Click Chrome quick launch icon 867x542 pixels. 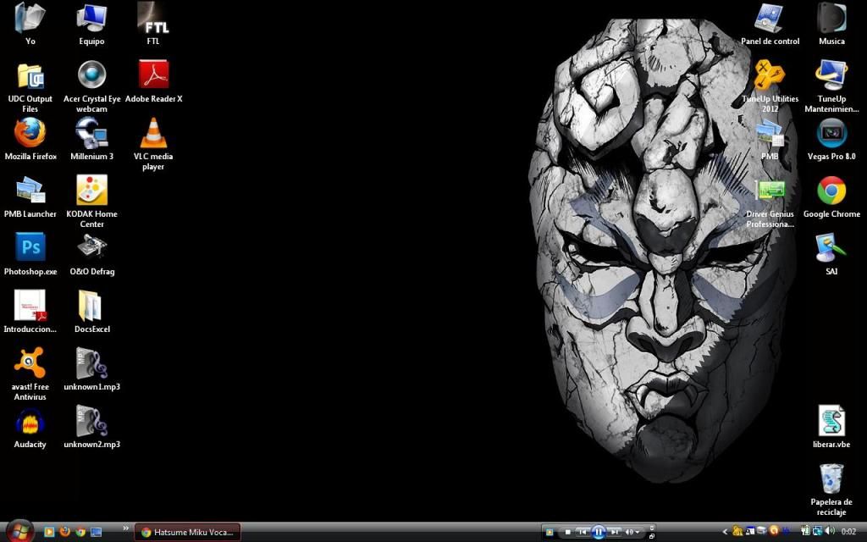click(80, 532)
